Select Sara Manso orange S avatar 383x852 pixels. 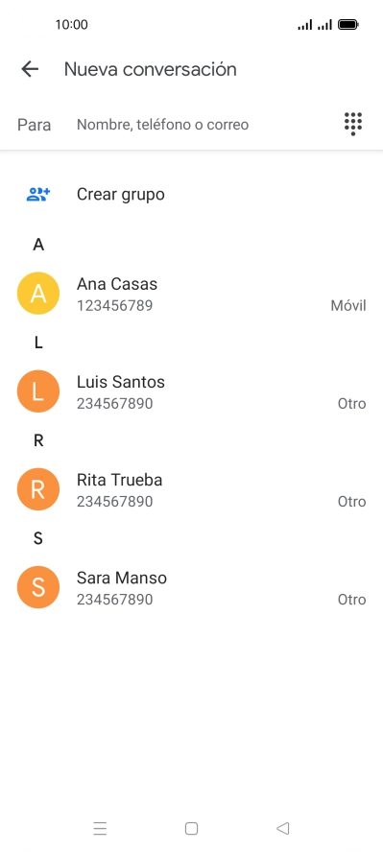(38, 587)
